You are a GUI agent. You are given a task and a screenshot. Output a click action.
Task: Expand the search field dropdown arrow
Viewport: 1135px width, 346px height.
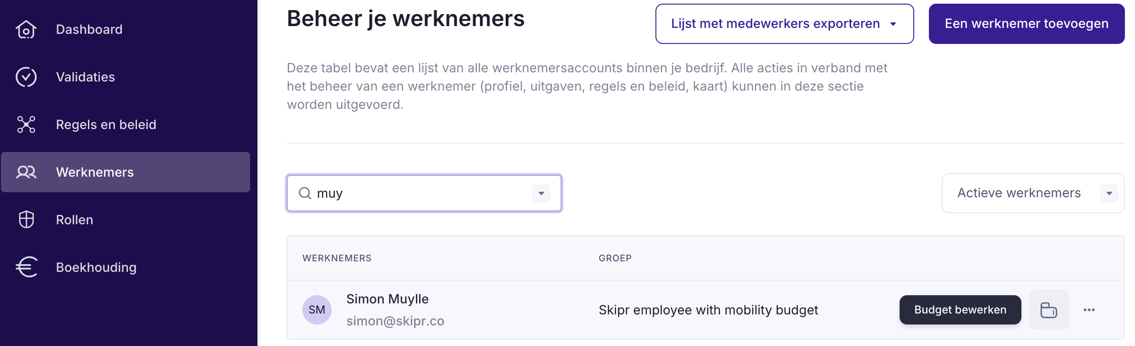click(x=541, y=193)
